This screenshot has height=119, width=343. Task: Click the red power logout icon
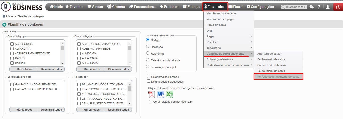coord(338,7)
